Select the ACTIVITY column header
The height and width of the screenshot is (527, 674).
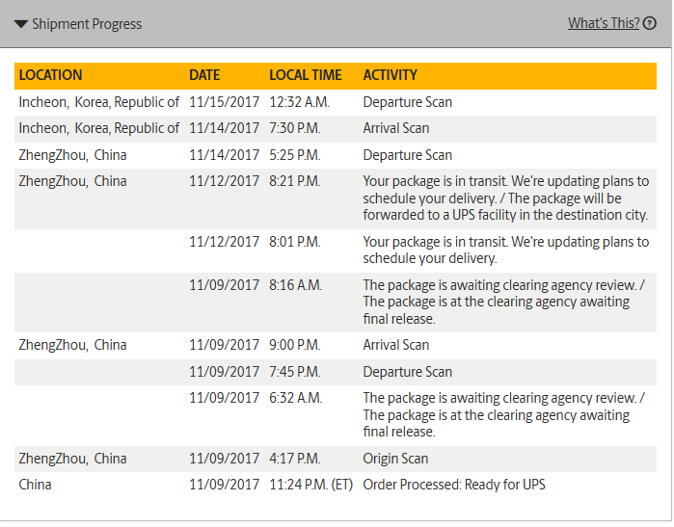[390, 75]
